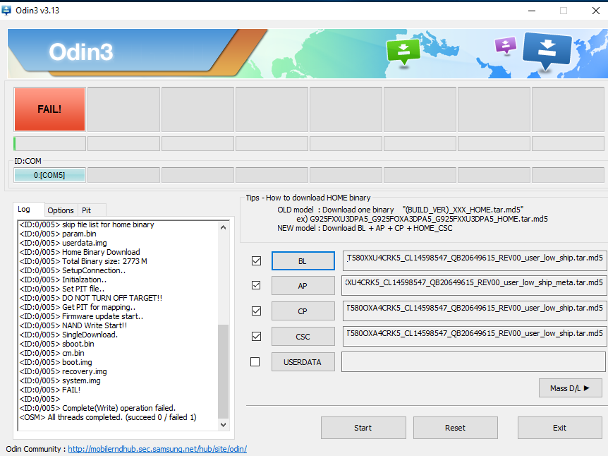608x456 pixels.
Task: Tick off the BL file checkbox
Action: click(256, 260)
